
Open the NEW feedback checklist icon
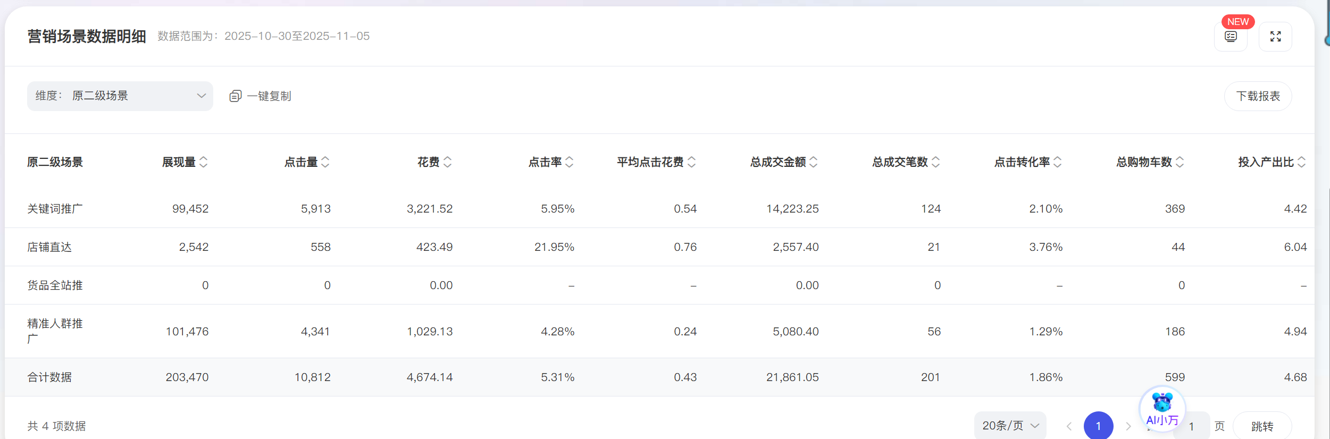(x=1231, y=37)
